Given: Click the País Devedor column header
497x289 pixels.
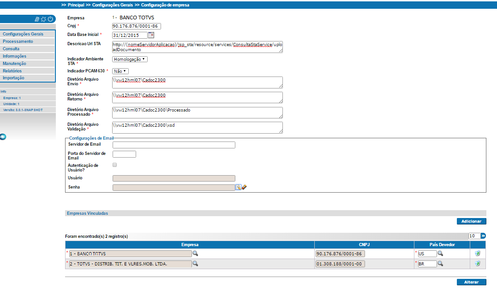Looking at the screenshot, I should pyautogui.click(x=442, y=245).
